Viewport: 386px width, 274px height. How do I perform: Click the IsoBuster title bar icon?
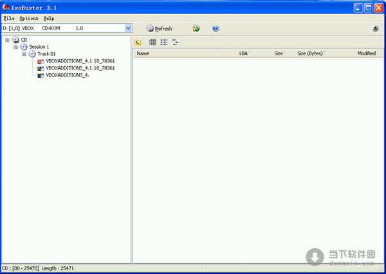pos(6,7)
